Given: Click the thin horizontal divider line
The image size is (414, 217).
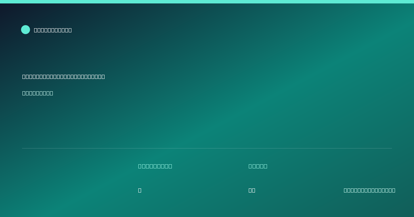Looking at the screenshot, I should (207, 148).
